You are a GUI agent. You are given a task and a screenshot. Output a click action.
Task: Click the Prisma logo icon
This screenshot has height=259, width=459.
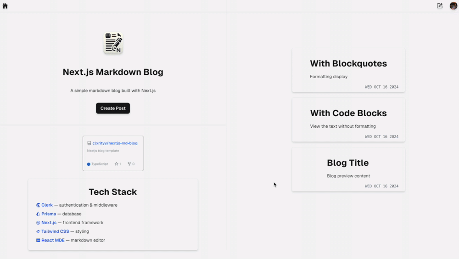38,214
